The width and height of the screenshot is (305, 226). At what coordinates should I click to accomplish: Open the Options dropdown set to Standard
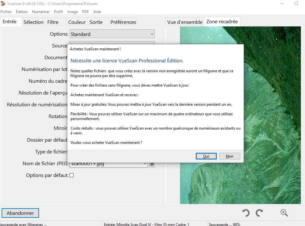pos(112,34)
